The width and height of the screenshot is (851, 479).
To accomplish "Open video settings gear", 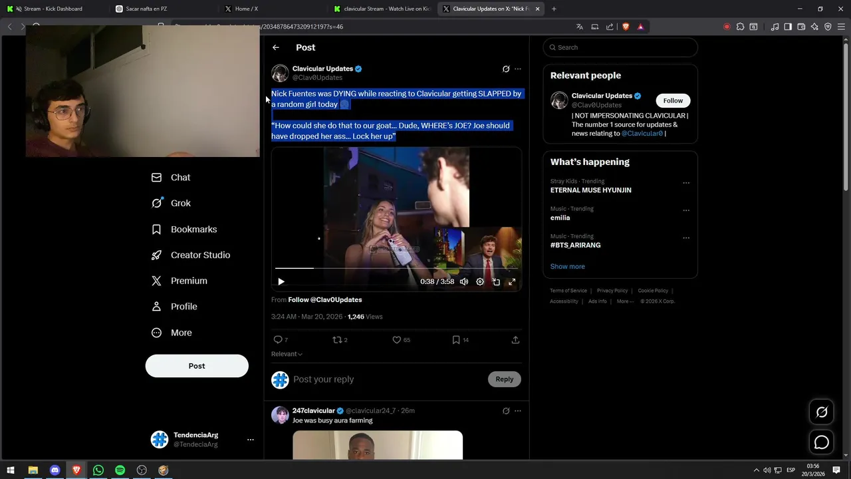I will (480, 281).
